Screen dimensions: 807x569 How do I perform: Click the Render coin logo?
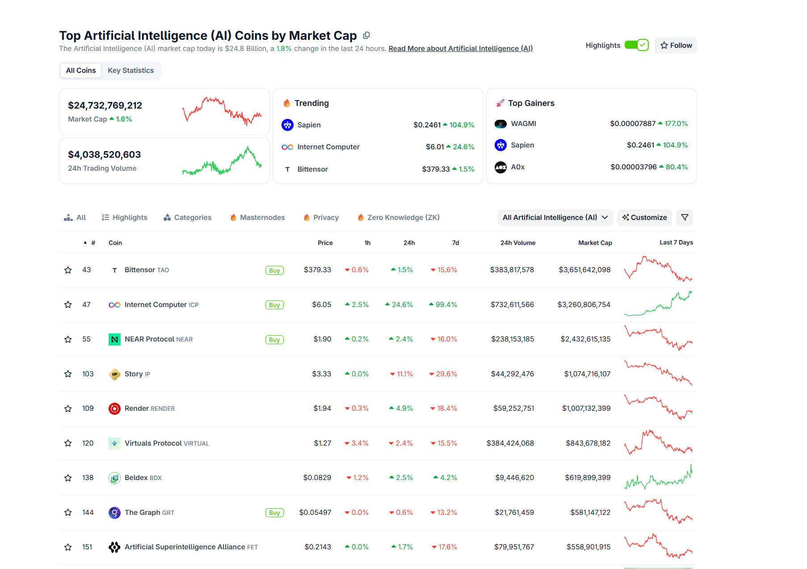click(114, 409)
